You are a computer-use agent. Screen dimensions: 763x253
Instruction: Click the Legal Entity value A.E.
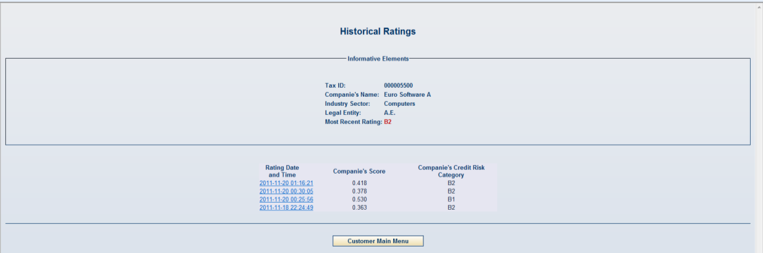(x=389, y=113)
